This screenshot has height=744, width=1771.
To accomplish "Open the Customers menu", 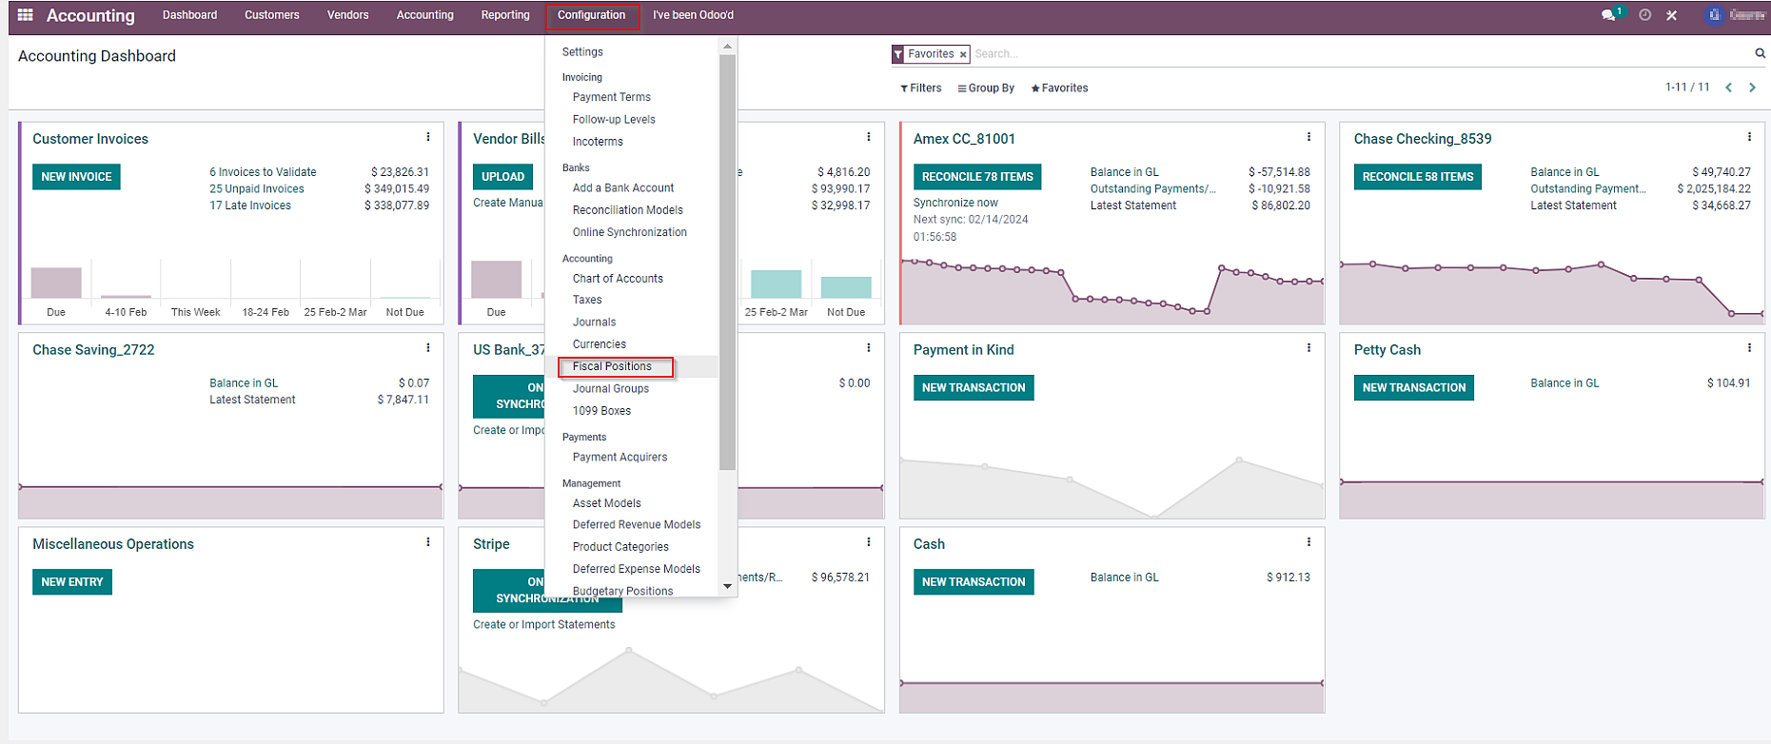I will 271,15.
